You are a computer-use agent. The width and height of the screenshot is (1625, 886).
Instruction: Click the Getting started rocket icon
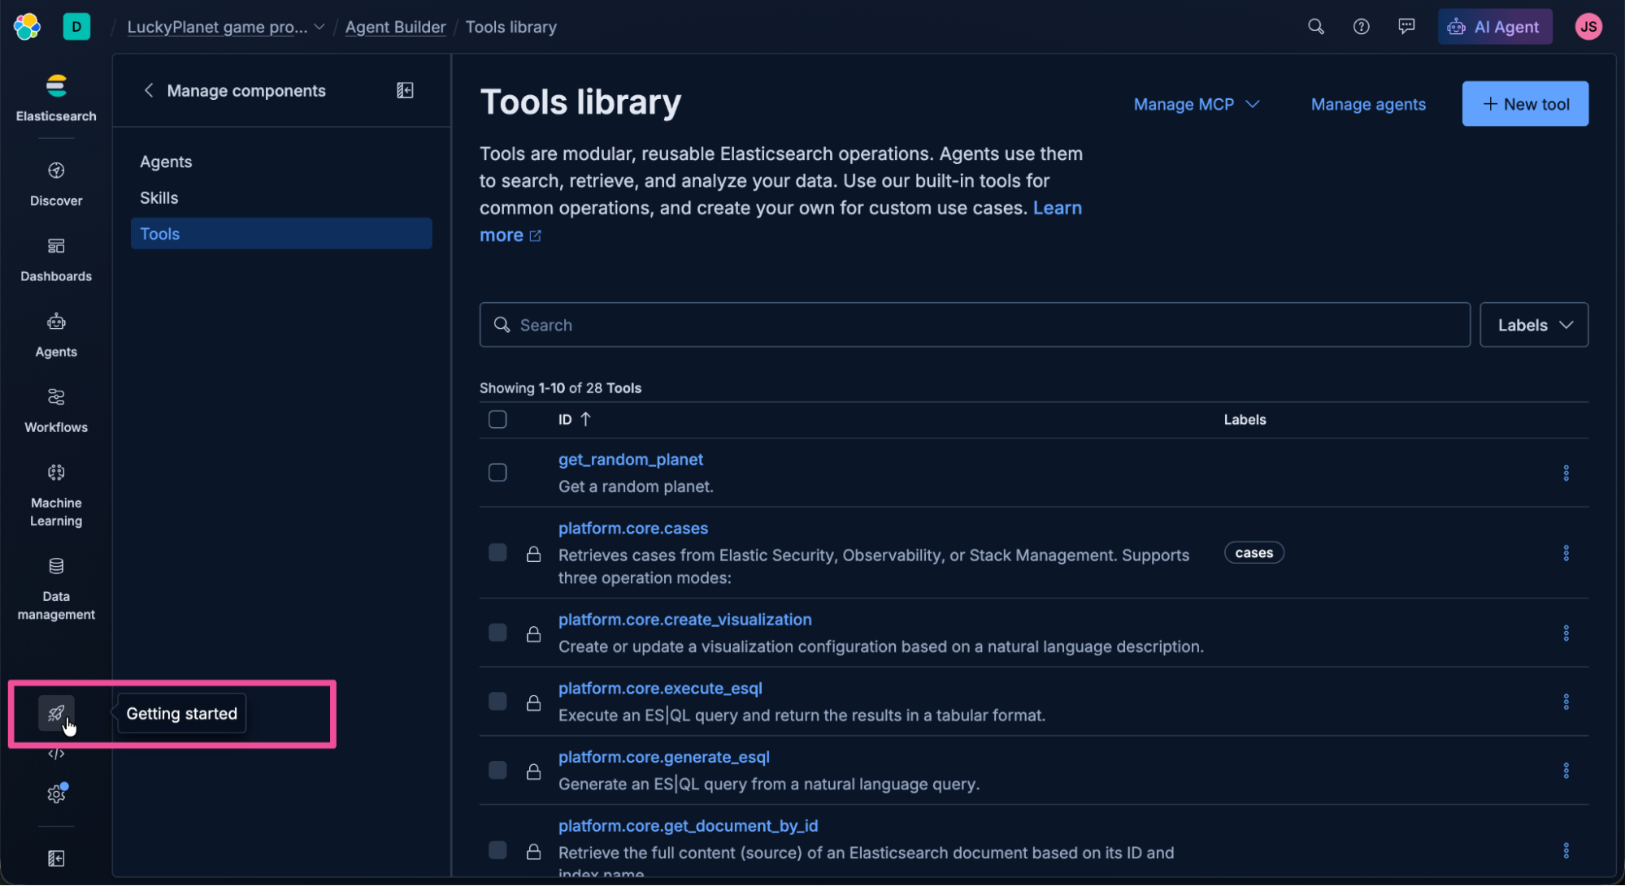click(56, 714)
